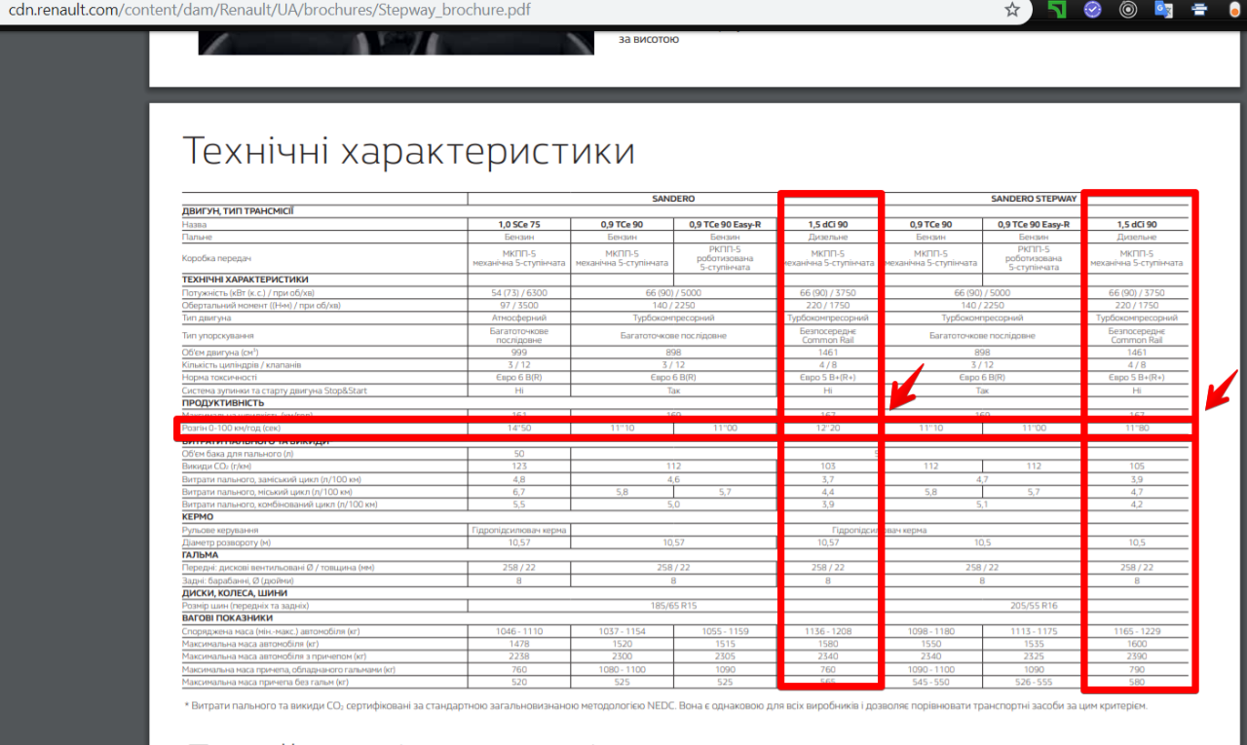The height and width of the screenshot is (745, 1247).
Task: Click the 999 engine volume cell
Action: [x=519, y=353]
